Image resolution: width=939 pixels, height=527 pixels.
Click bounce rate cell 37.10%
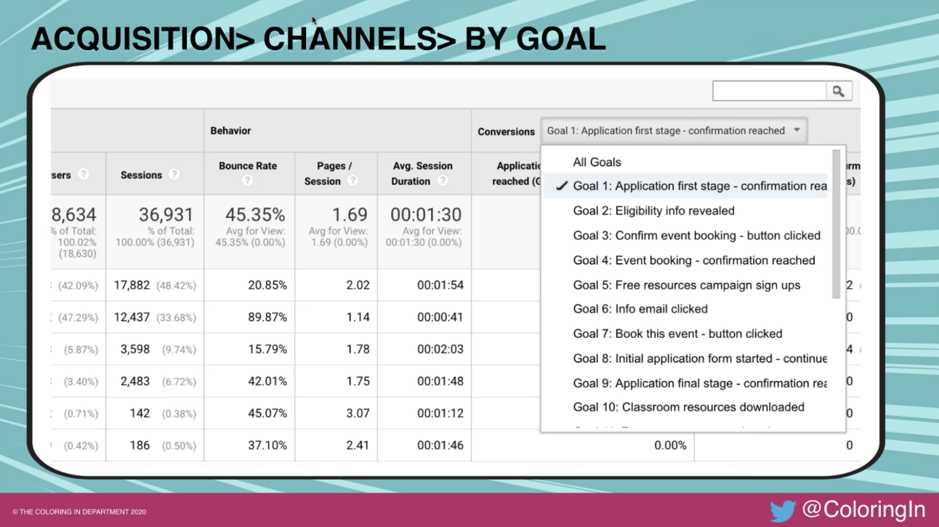click(267, 445)
